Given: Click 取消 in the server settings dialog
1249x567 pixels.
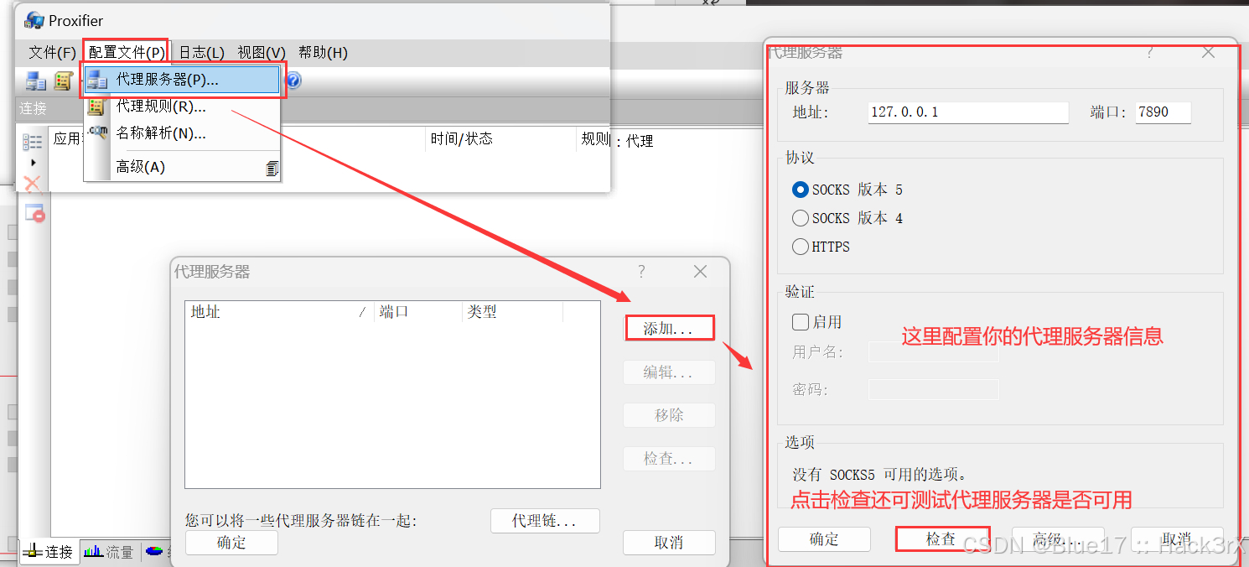Looking at the screenshot, I should click(x=1177, y=539).
